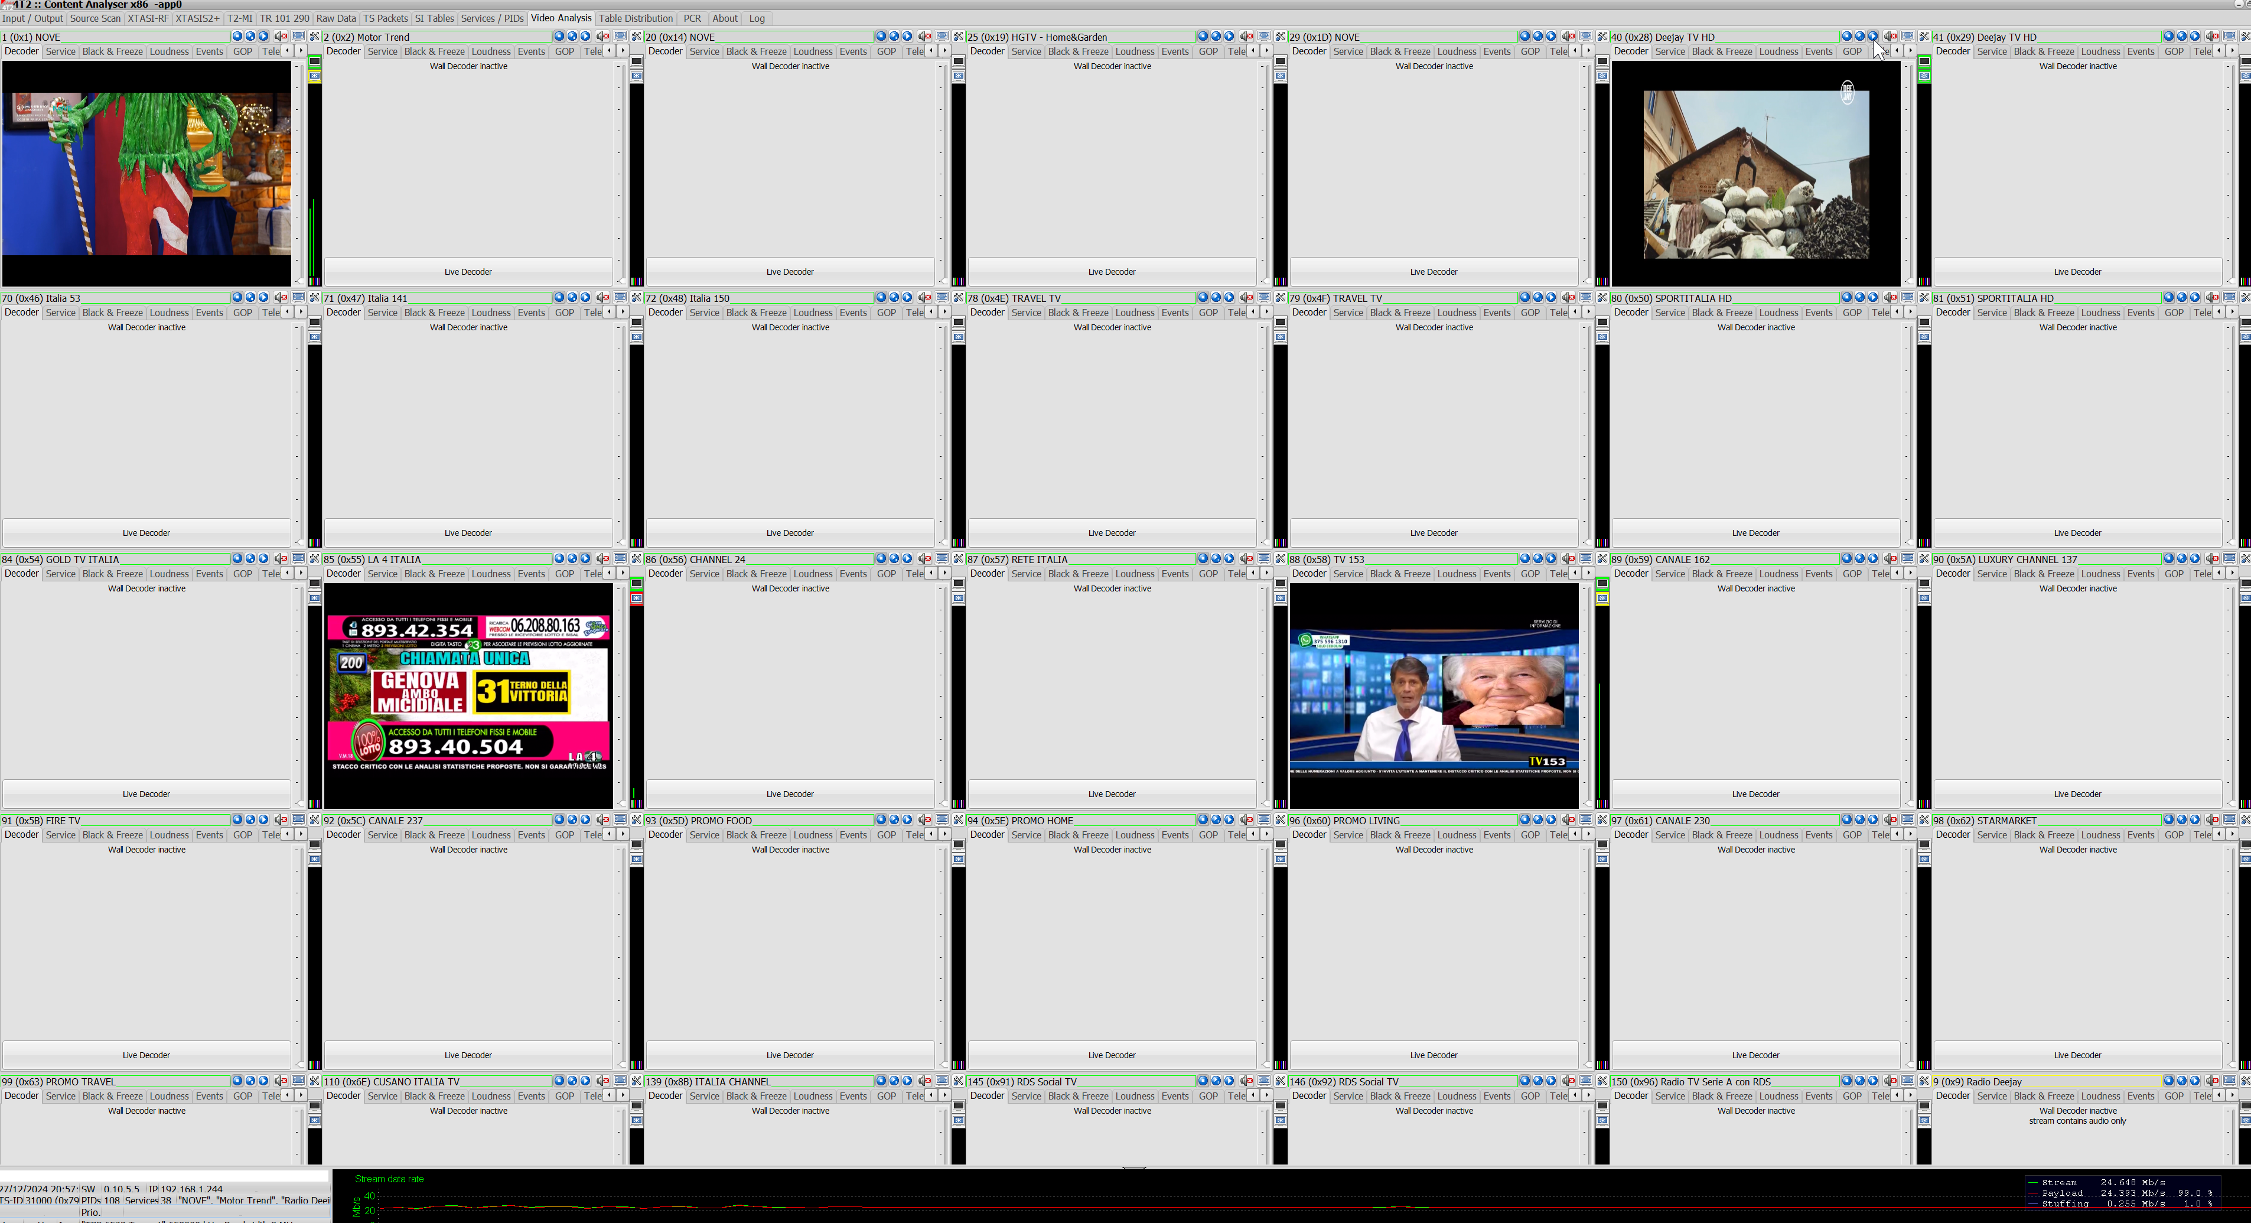Toggle the audio mute on 1 NOVE panel
Image resolution: width=2251 pixels, height=1223 pixels.
pos(281,37)
